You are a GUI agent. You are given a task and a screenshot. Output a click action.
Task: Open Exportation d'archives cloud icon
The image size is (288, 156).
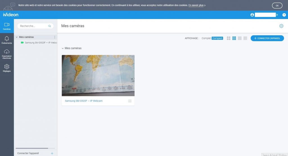pyautogui.click(x=7, y=54)
